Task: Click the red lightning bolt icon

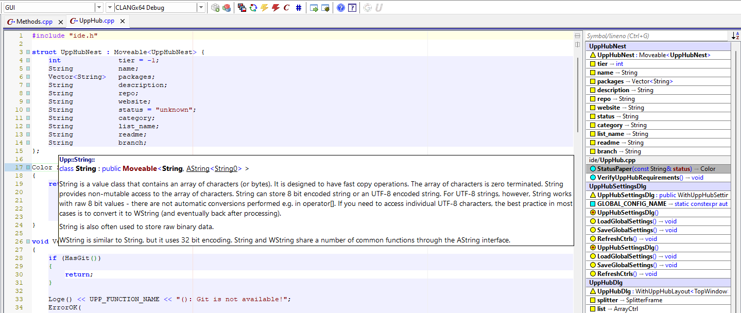Action: point(275,8)
